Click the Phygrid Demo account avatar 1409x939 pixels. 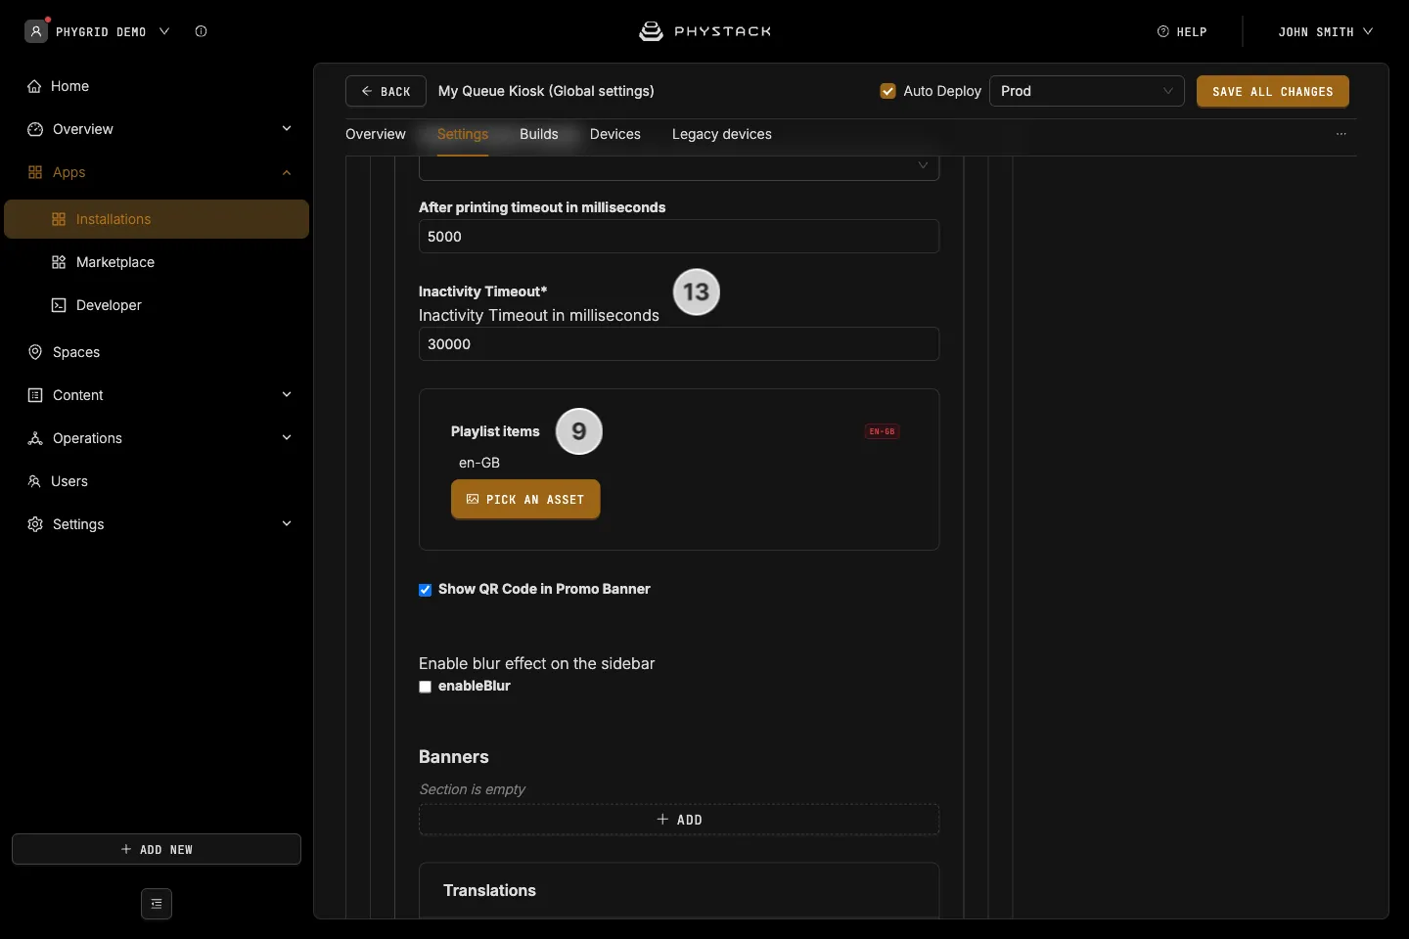click(x=36, y=31)
